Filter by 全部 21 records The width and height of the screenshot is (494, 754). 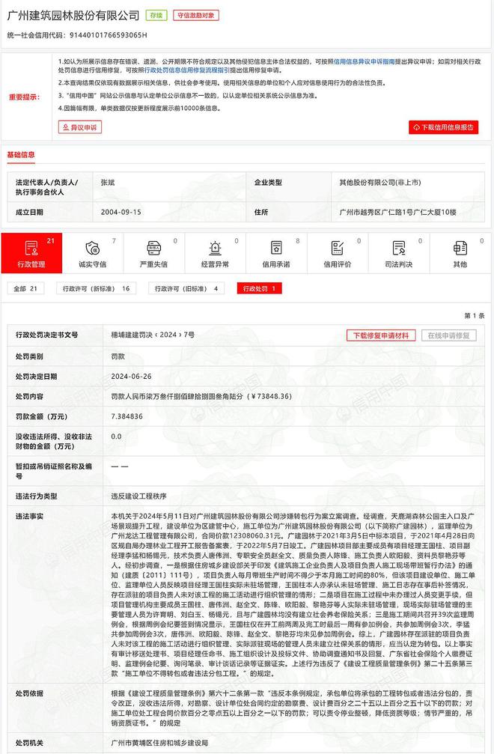tap(25, 288)
